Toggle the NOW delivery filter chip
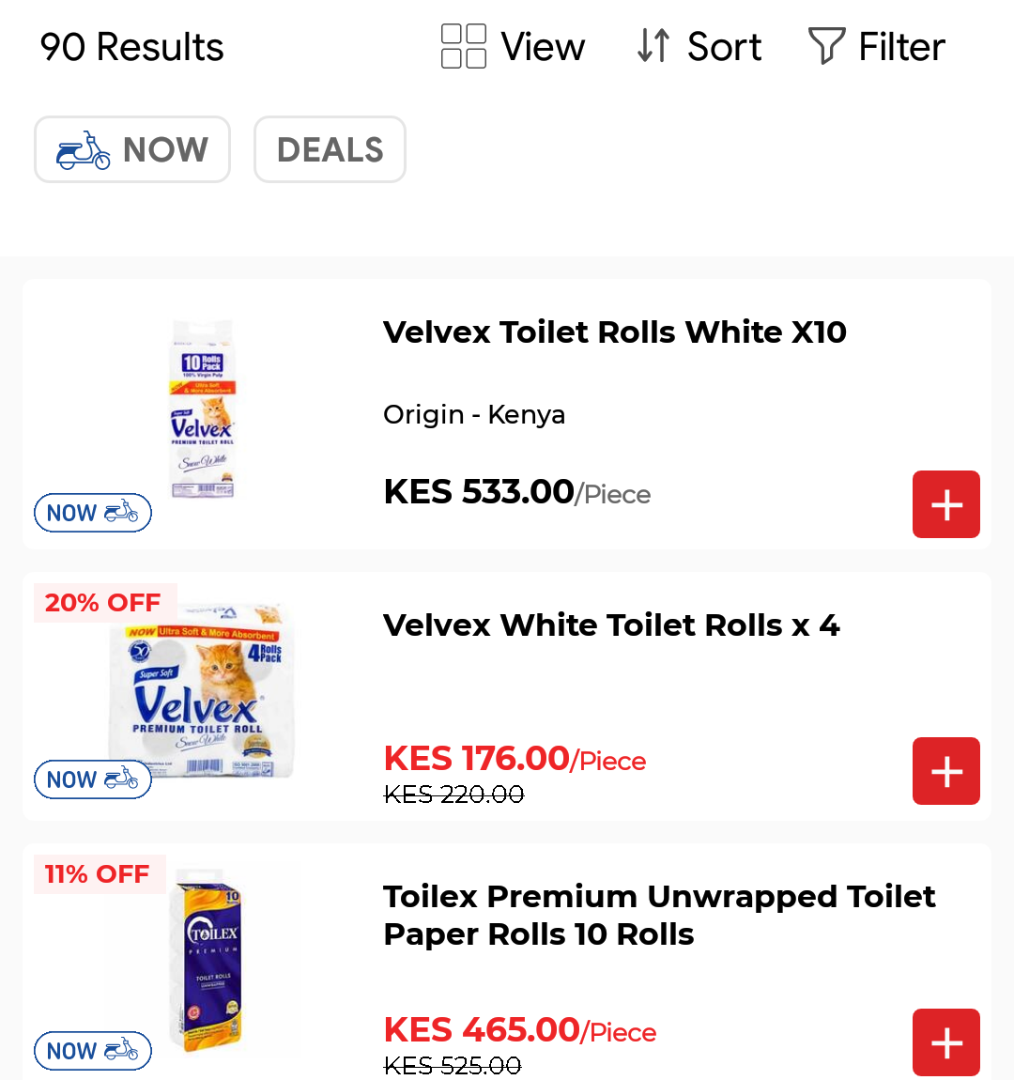Viewport: 1014px width, 1080px height. [x=132, y=149]
